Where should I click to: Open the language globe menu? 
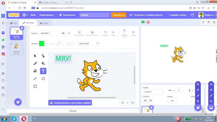(x=25, y=15)
